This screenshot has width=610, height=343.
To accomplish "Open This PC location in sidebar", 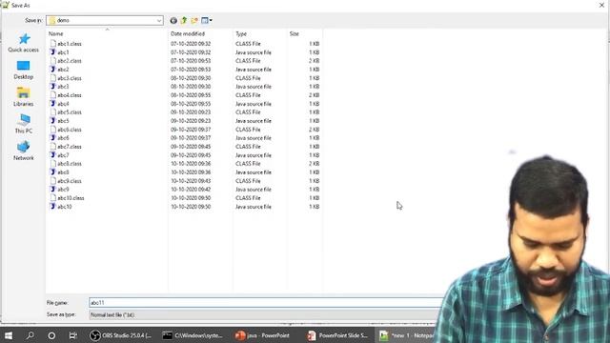I will (x=23, y=124).
